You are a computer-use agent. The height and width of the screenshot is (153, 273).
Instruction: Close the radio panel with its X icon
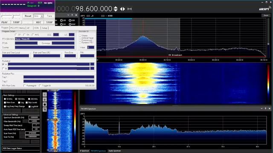point(76,15)
